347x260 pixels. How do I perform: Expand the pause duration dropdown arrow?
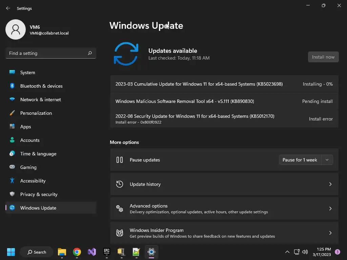[327, 160]
